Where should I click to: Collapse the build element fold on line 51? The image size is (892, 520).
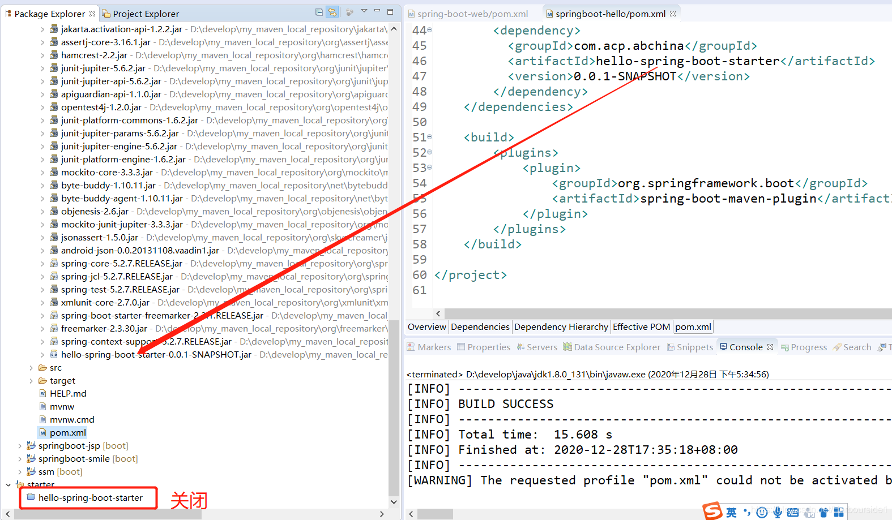tap(429, 137)
